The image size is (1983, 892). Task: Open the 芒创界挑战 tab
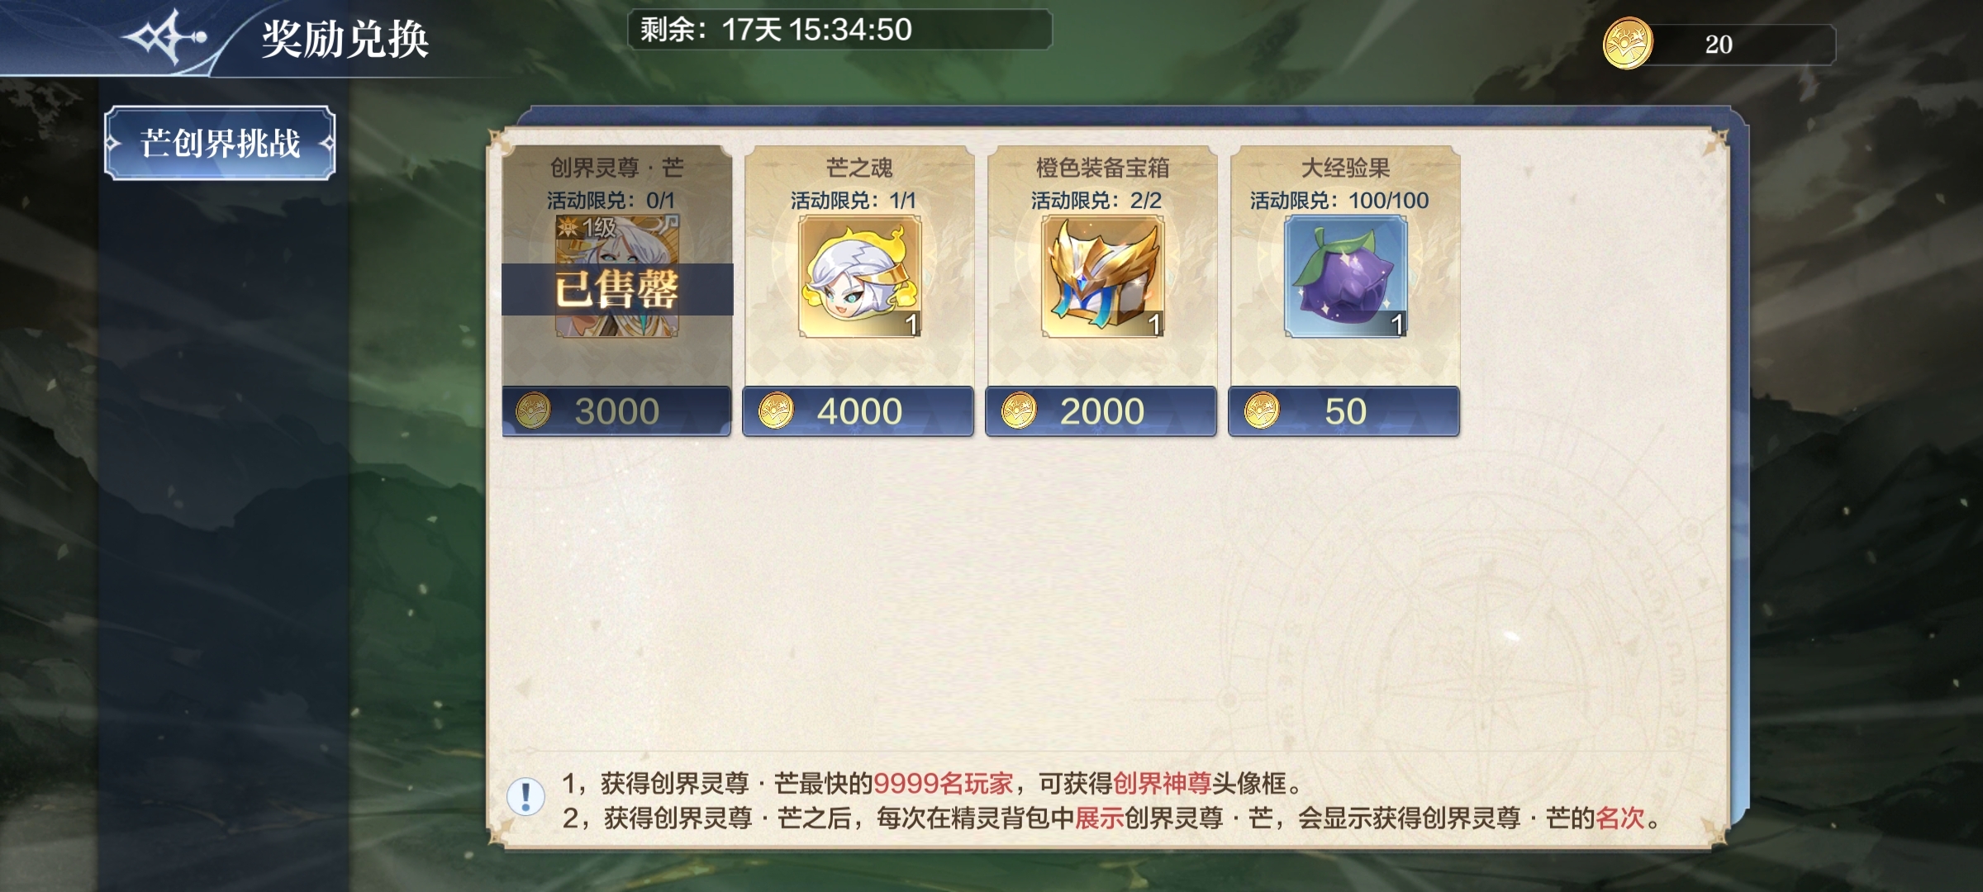click(x=220, y=143)
